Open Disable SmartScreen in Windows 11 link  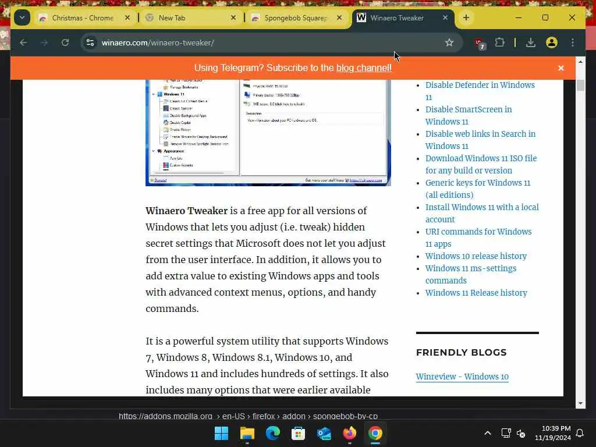[469, 116]
